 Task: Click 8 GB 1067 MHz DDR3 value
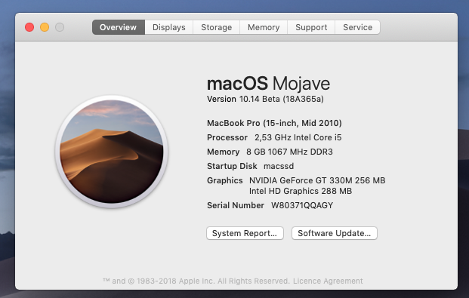tap(289, 152)
